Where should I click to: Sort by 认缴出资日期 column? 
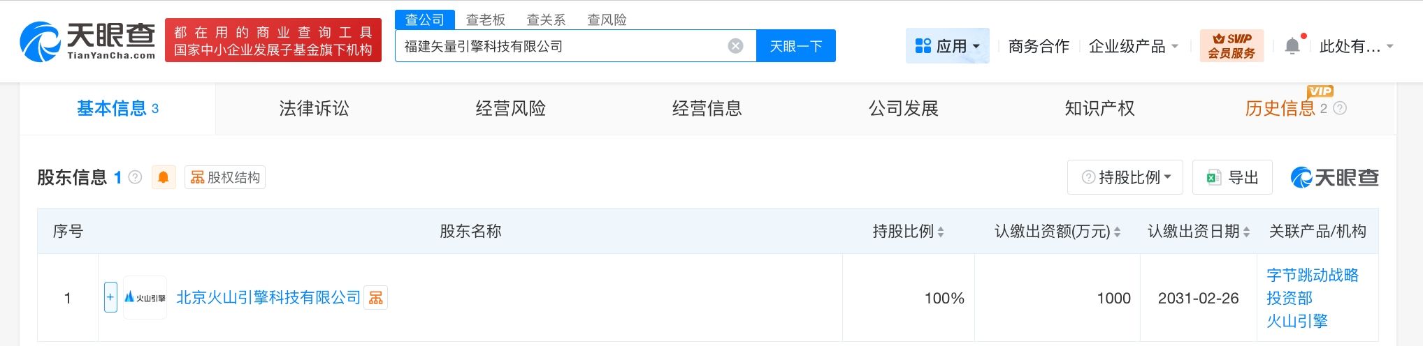point(1246,232)
